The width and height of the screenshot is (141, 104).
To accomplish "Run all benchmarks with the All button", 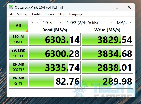I will [x=18, y=25].
